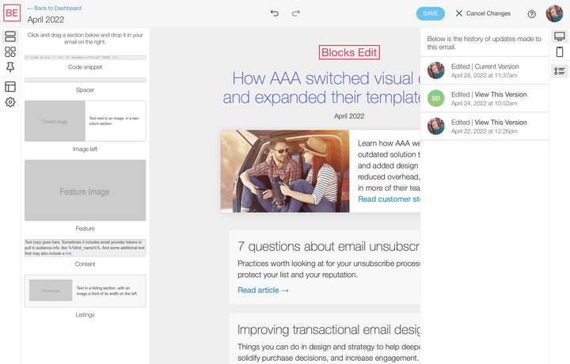This screenshot has height=364, width=570.
Task: Switch to mobile preview
Action: (x=560, y=53)
